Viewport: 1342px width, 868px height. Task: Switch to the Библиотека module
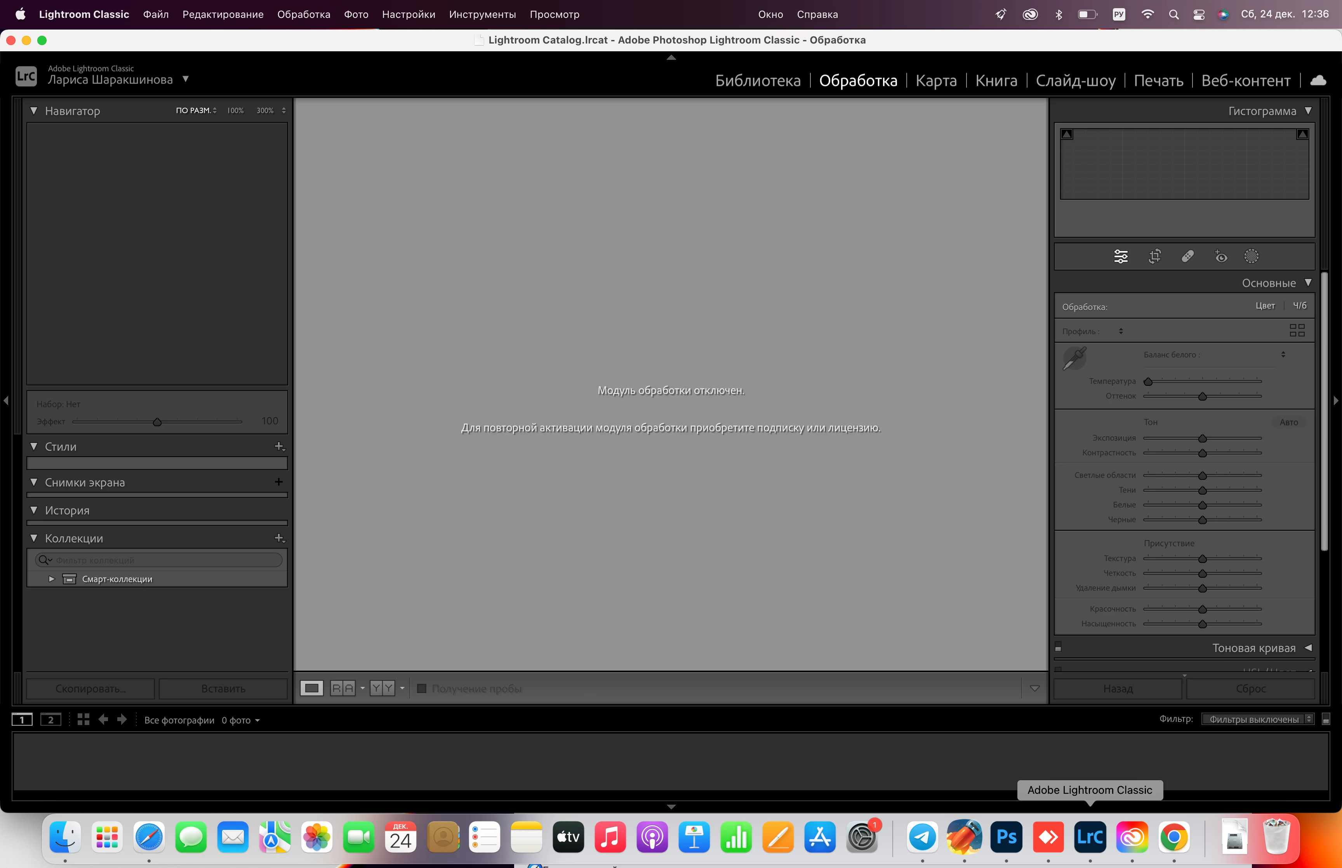[758, 80]
